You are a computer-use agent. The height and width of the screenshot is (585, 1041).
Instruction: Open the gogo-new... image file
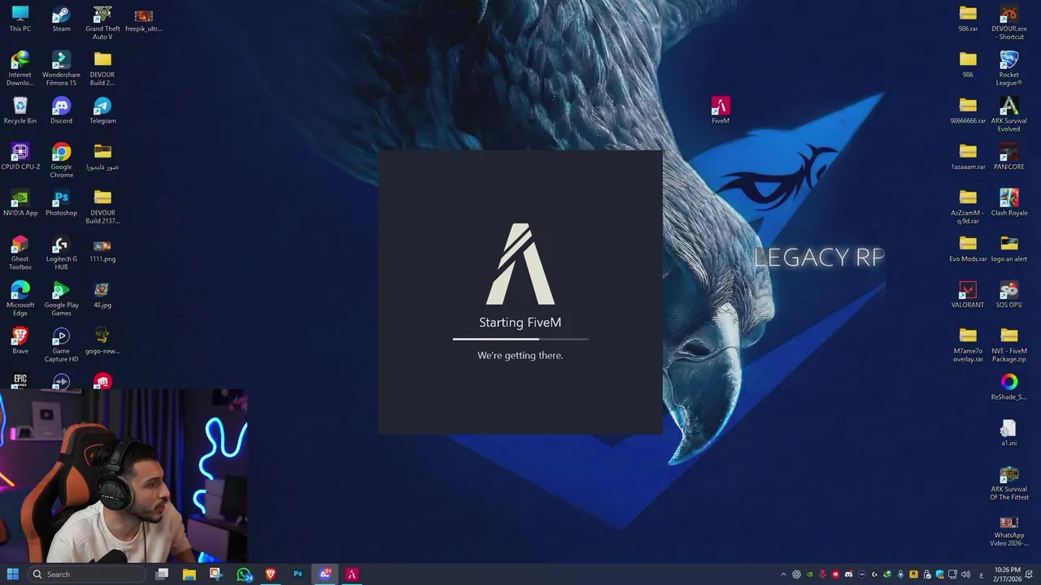[x=102, y=341]
